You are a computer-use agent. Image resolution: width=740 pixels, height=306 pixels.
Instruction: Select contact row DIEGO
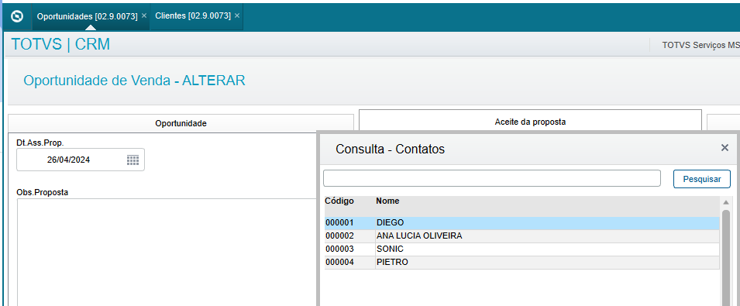point(522,222)
